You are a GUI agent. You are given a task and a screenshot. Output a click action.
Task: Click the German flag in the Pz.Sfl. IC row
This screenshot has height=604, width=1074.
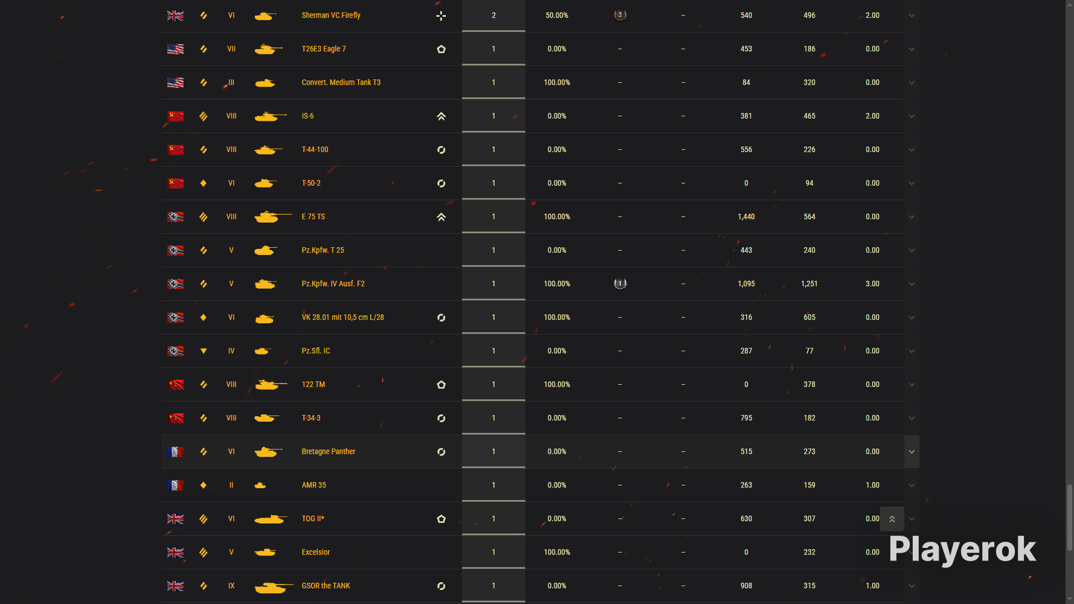(175, 351)
